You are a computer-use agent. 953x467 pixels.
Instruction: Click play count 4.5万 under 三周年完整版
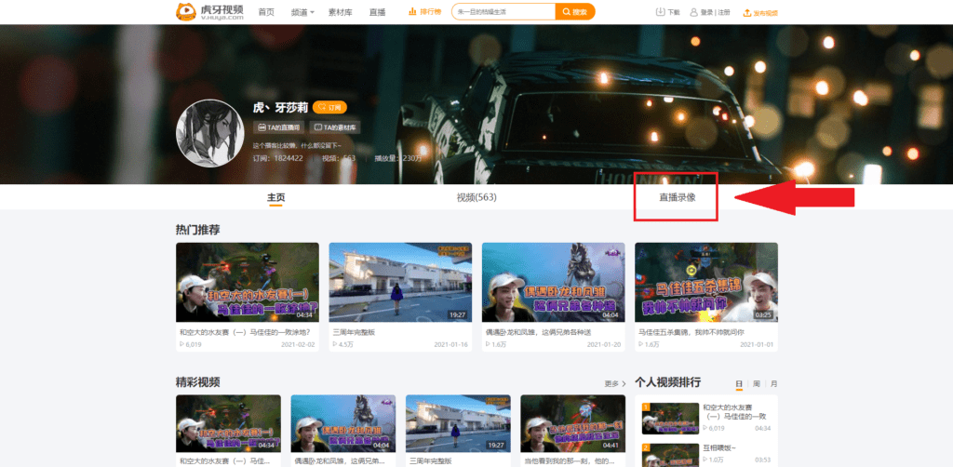(343, 344)
